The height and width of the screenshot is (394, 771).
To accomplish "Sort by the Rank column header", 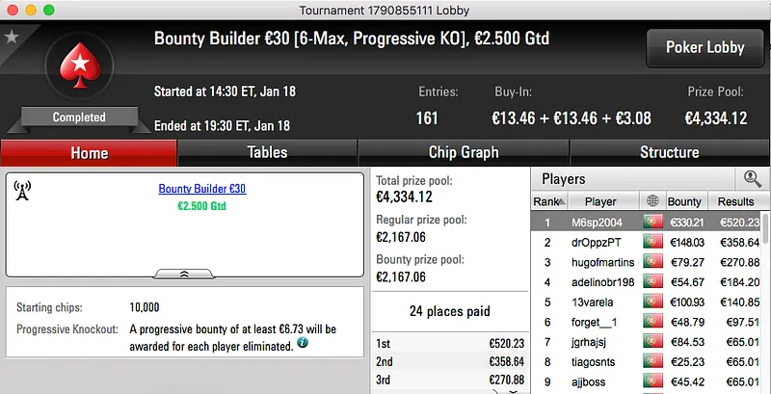I will [x=546, y=201].
